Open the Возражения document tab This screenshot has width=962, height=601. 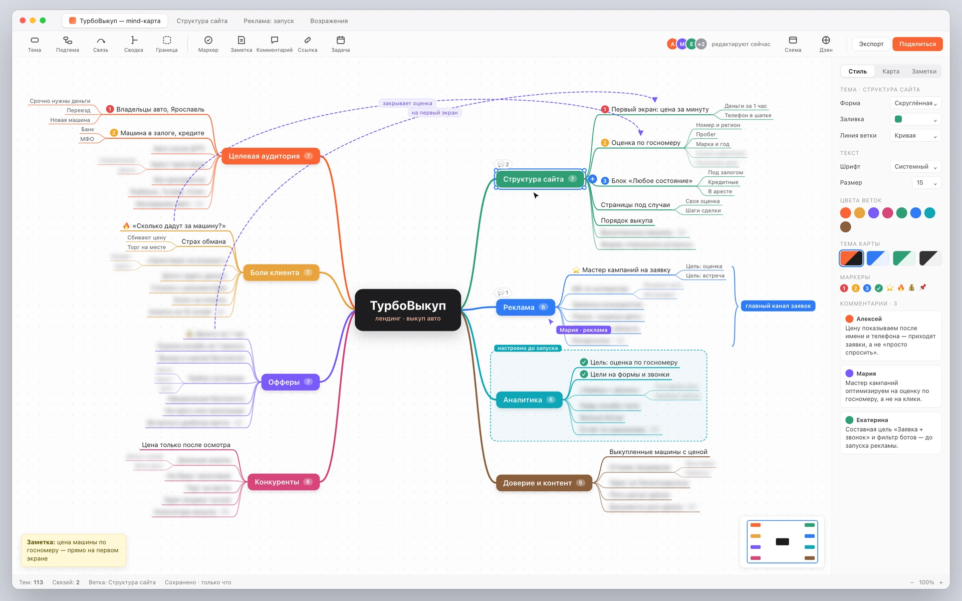pos(329,21)
